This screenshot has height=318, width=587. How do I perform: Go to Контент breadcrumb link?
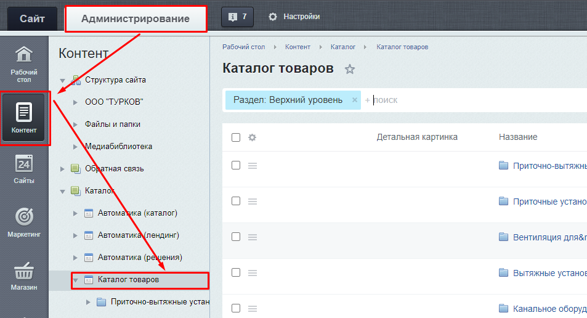(298, 47)
